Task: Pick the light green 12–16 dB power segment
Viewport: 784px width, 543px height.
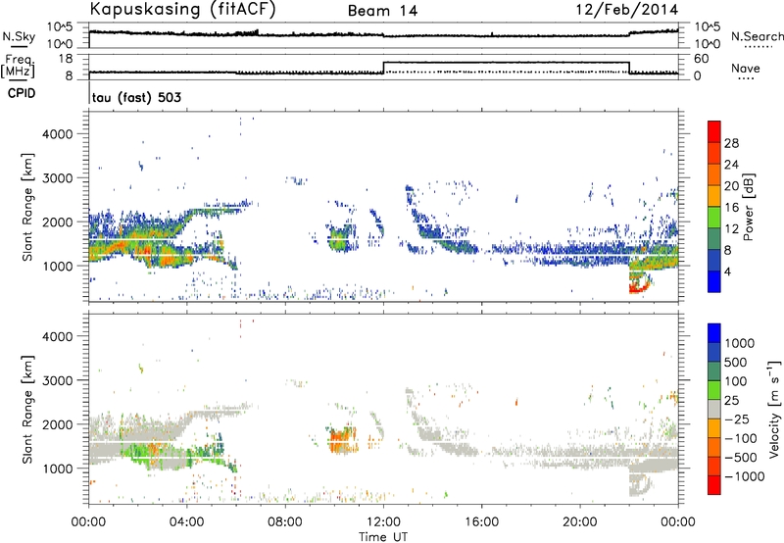Action: coord(714,218)
